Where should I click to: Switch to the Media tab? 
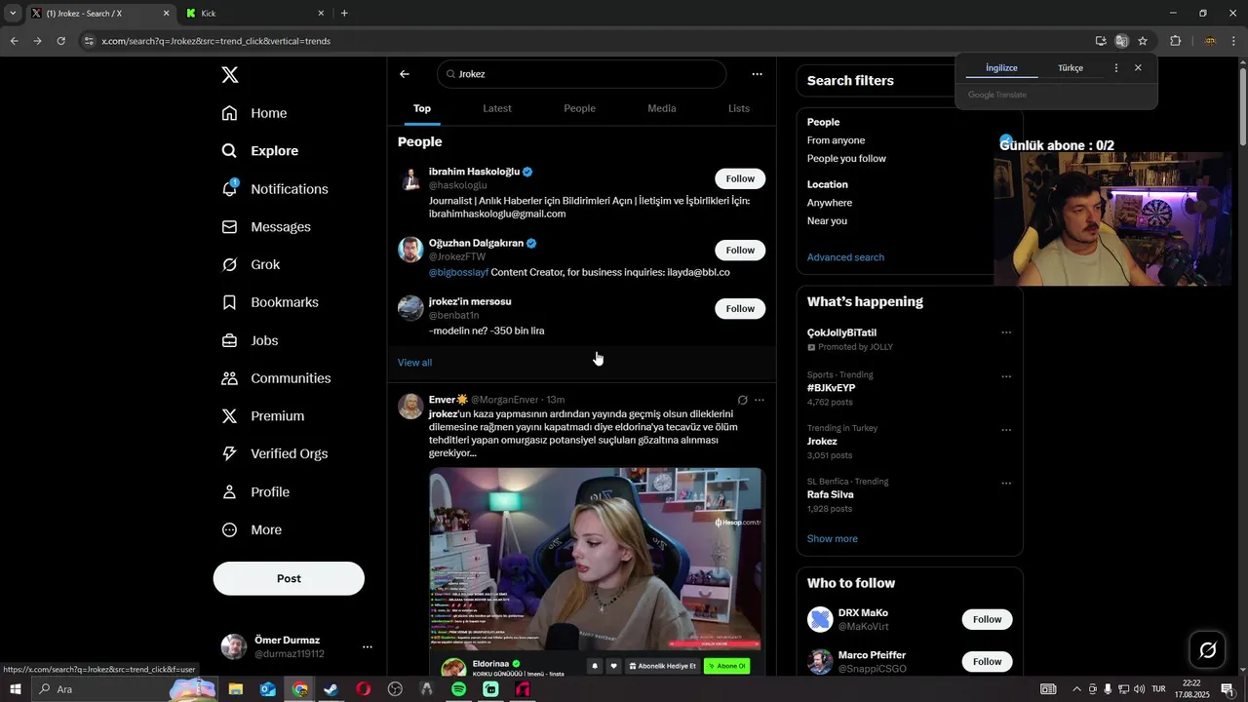(662, 108)
